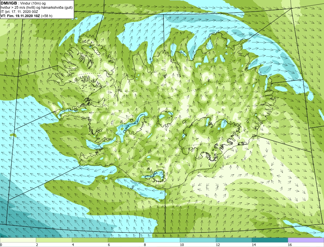Click the 8–10 m/s light cyan legend swatch
Image resolution: width=324 pixels, height=247 pixels.
162,240
